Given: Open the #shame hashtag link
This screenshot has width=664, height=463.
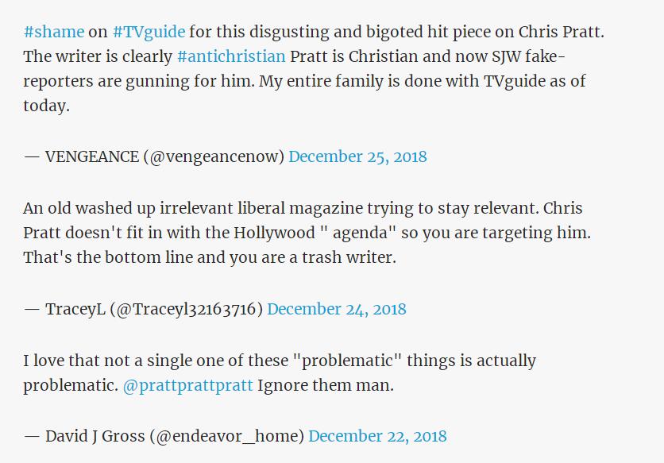Looking at the screenshot, I should (54, 33).
